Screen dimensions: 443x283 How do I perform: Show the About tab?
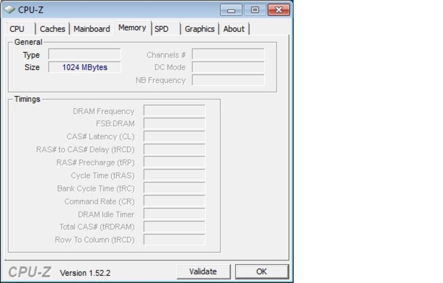coord(234,29)
